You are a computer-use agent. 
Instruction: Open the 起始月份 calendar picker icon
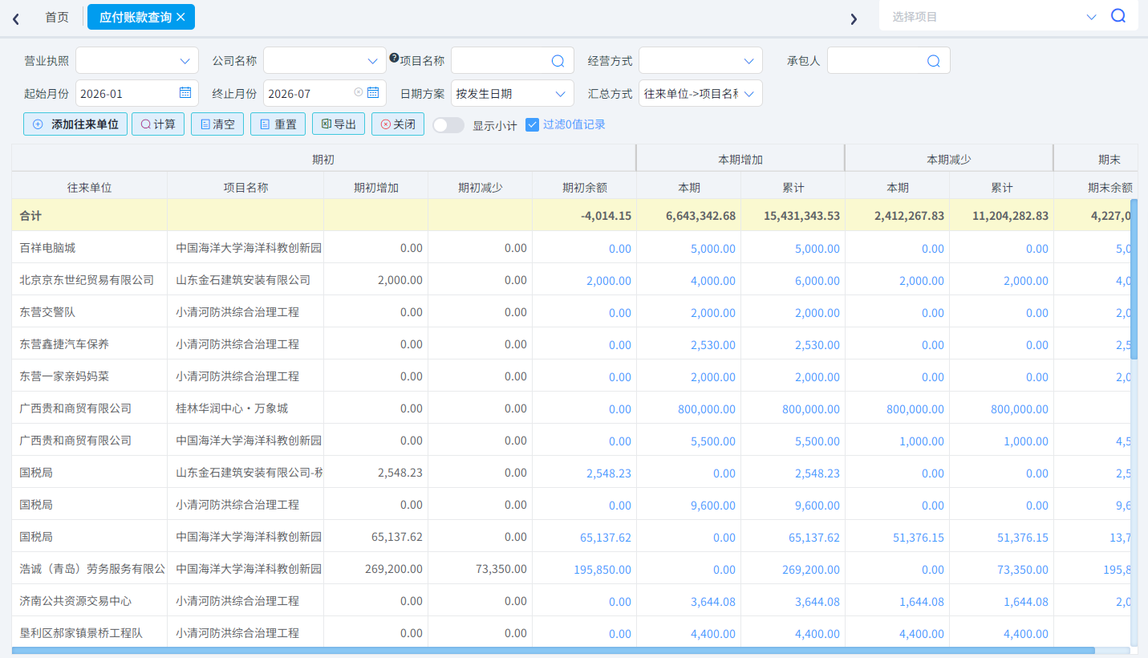185,92
